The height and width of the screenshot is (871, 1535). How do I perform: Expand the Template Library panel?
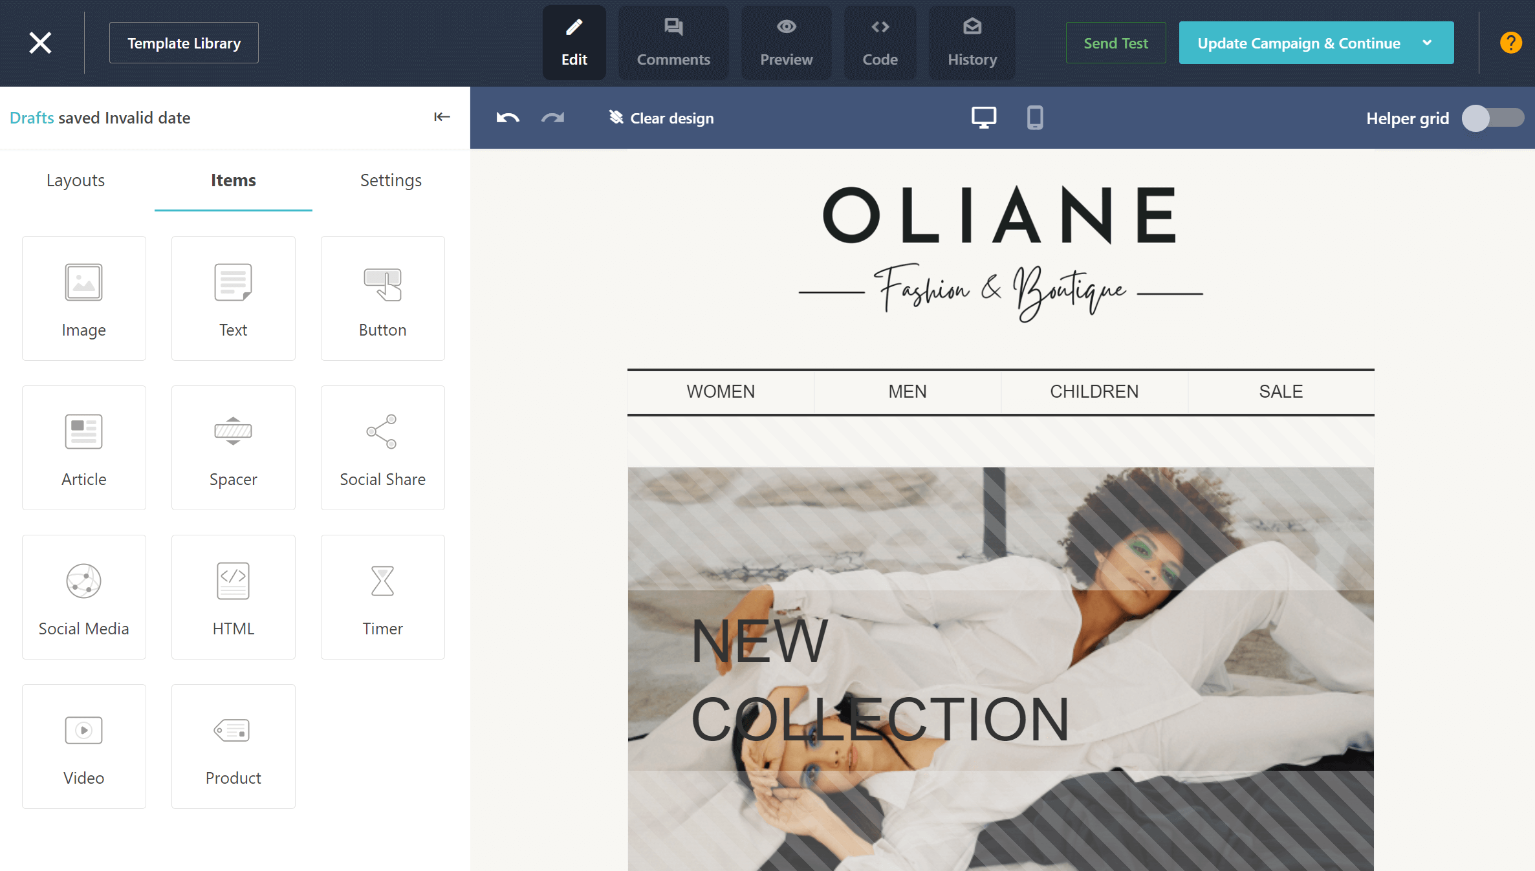[x=186, y=43]
